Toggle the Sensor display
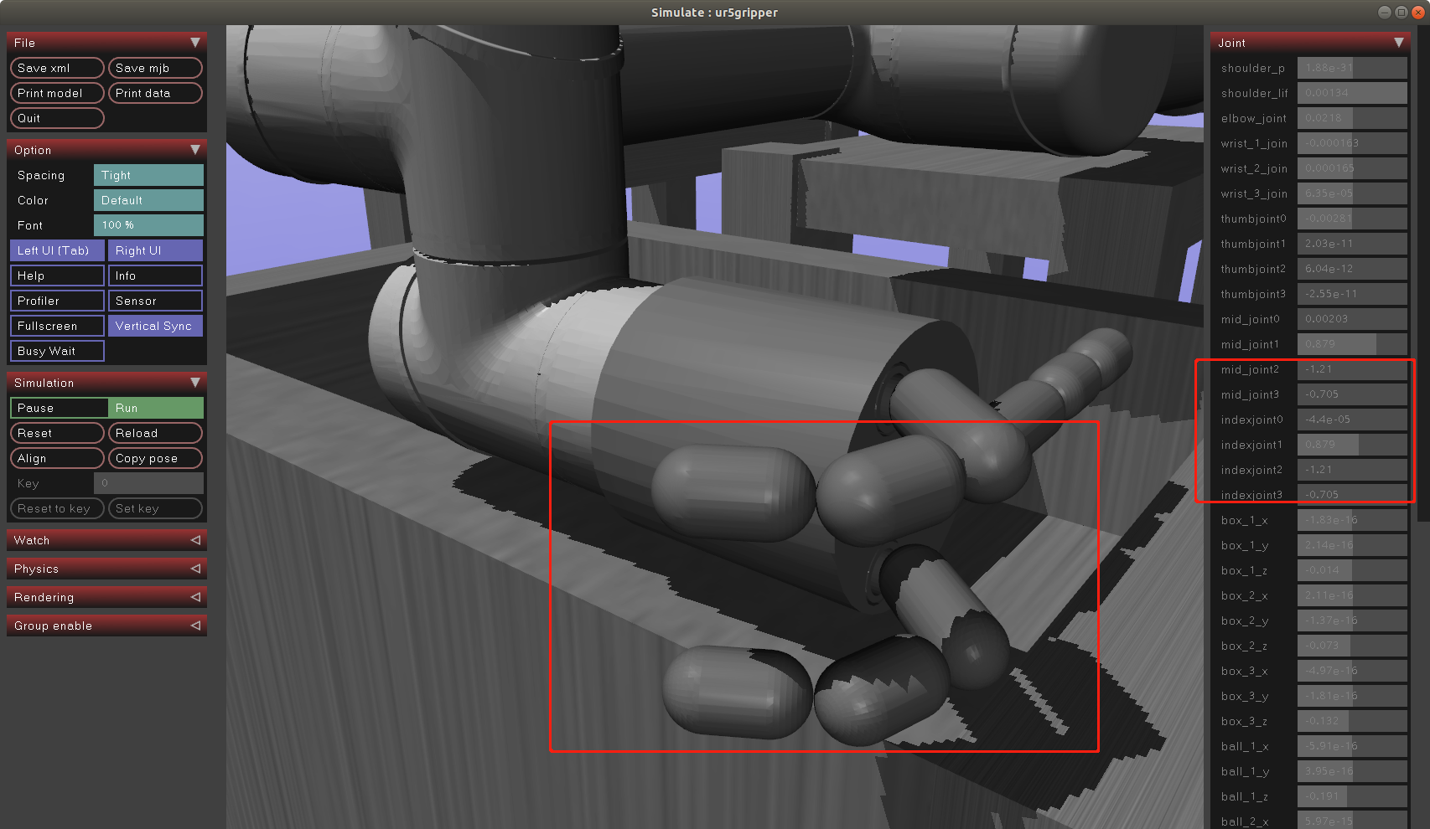Viewport: 1430px width, 829px height. tap(155, 301)
